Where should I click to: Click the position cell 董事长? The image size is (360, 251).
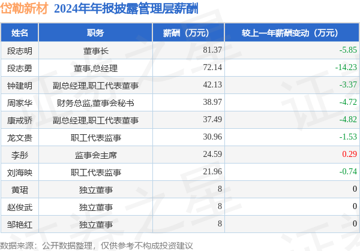coord(96,51)
